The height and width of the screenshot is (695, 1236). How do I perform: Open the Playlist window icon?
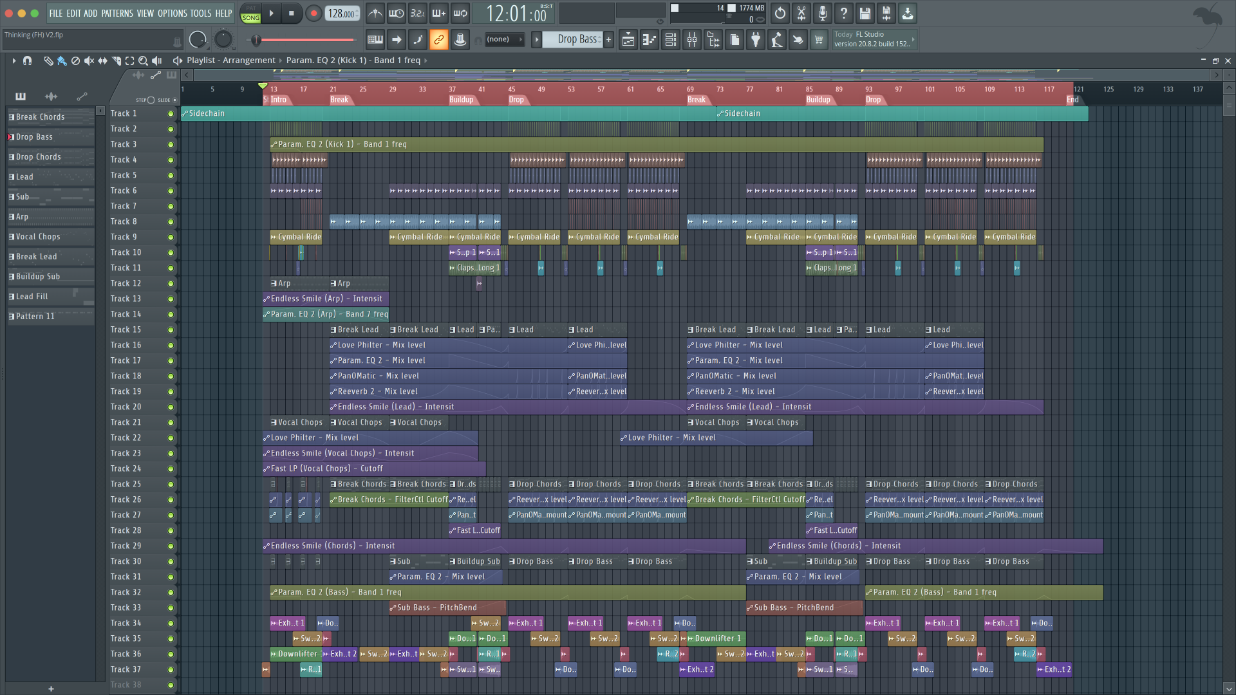pos(628,40)
